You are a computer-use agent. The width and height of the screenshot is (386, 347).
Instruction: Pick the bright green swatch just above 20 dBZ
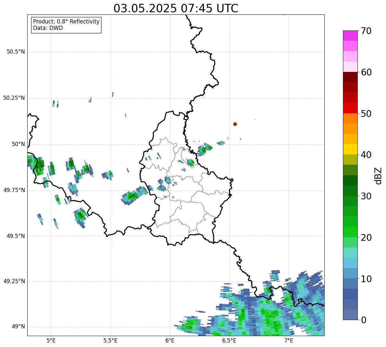pos(350,232)
